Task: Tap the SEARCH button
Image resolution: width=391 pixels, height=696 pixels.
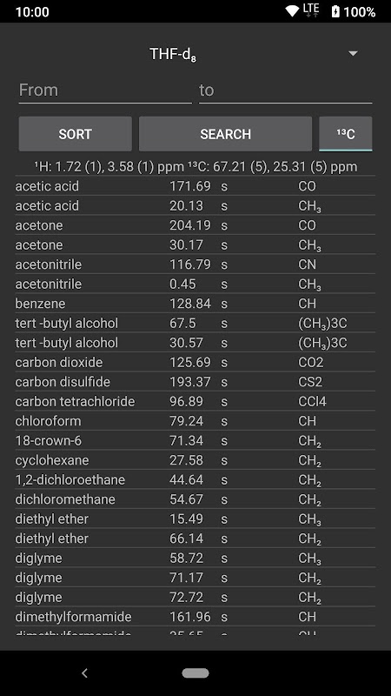Action: point(225,134)
